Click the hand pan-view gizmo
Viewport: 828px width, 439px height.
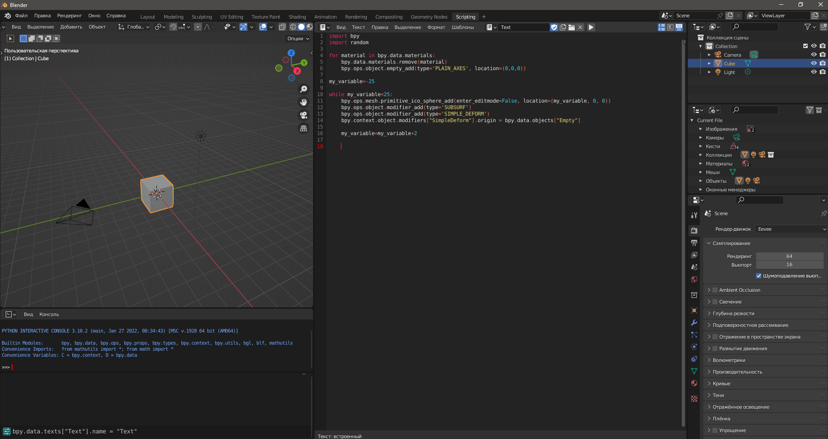pos(304,102)
